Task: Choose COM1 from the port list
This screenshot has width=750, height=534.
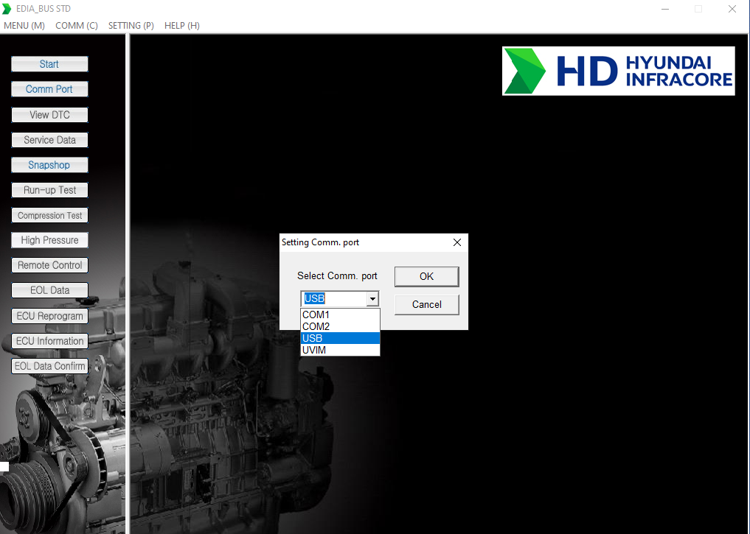Action: [340, 315]
